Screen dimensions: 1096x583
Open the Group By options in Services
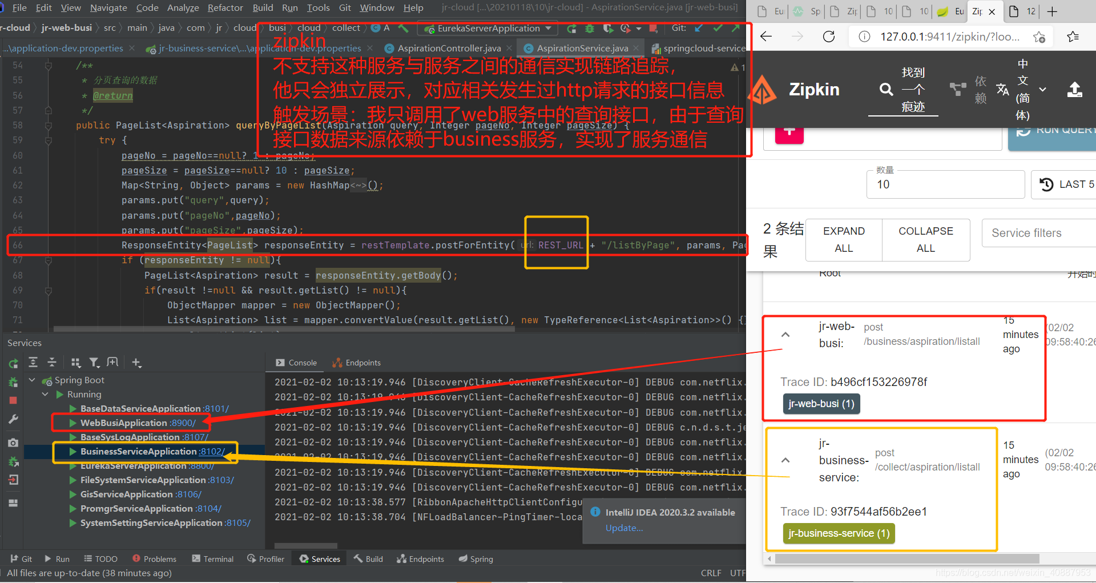[75, 362]
